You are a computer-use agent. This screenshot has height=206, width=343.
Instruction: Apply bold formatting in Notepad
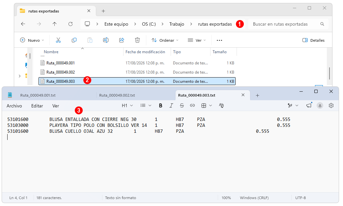[160, 105]
